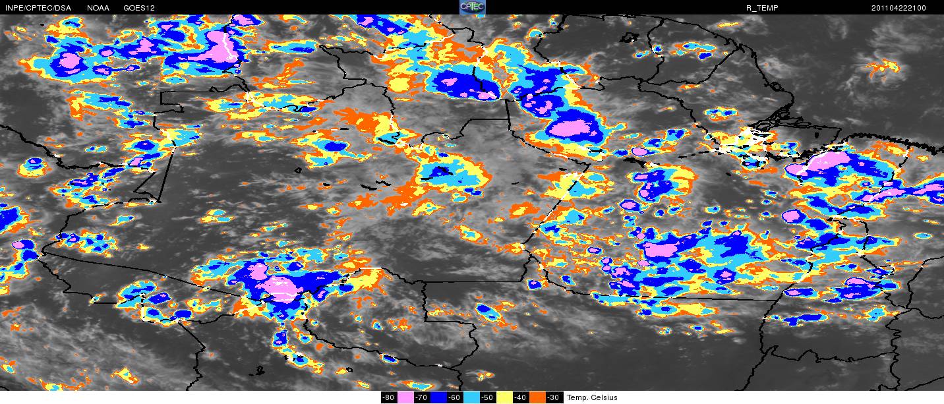
Task: Click the "Temp. Celsius" legend caption
Action: pyautogui.click(x=593, y=397)
